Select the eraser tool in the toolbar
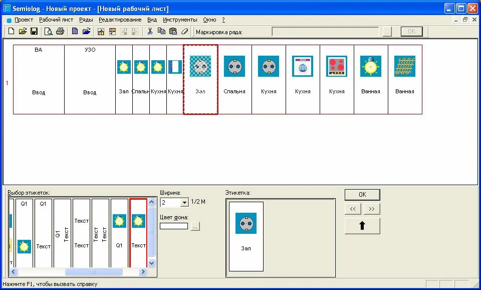The image size is (481, 290). (185, 31)
